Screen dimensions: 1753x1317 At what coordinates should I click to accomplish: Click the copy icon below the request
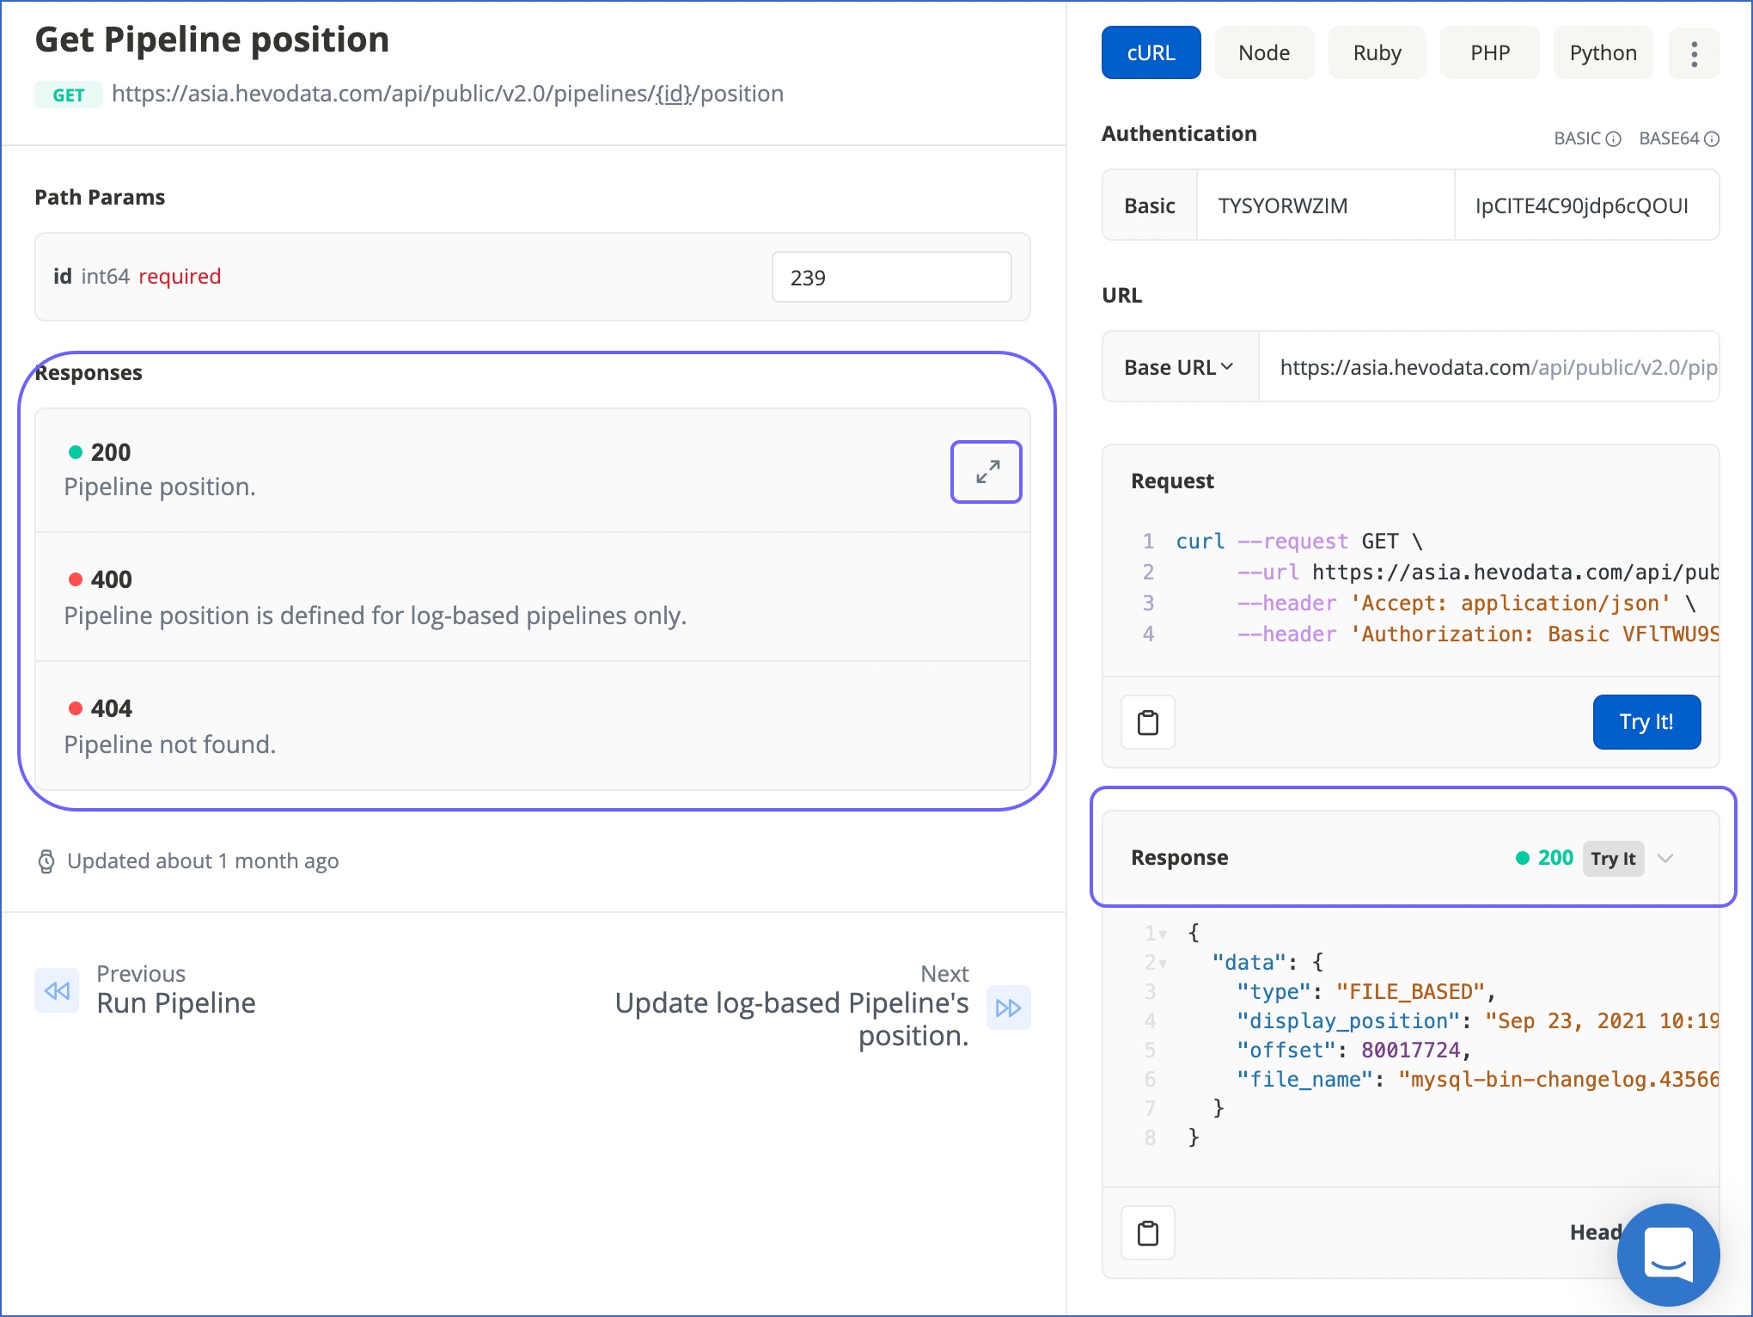1149,720
